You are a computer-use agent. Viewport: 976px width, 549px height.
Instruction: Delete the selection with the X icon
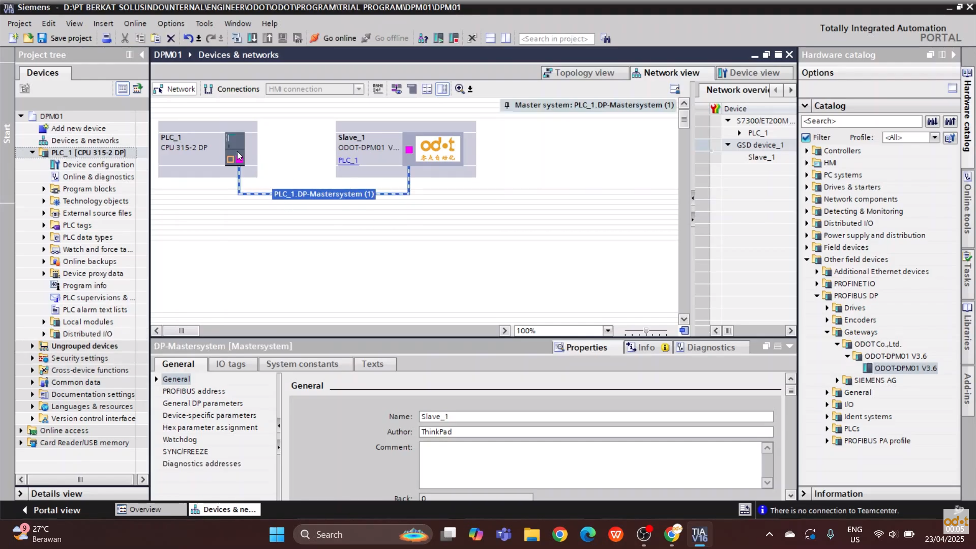coord(171,38)
